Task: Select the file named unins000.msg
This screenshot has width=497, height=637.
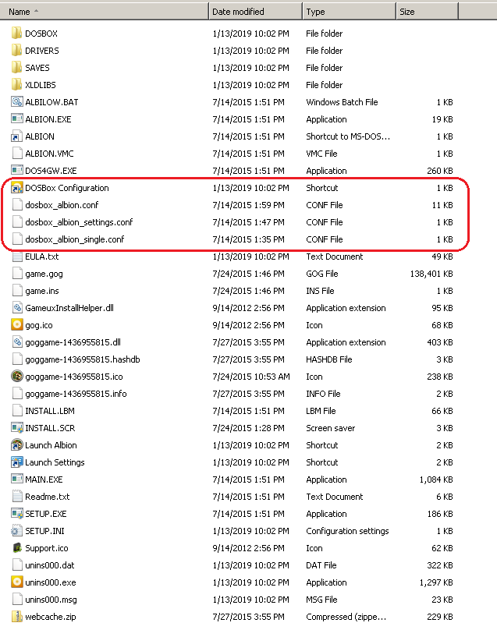Action: coord(51,600)
